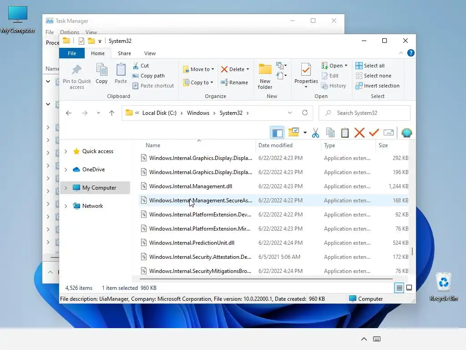Click Edit in the Open group

(330, 76)
